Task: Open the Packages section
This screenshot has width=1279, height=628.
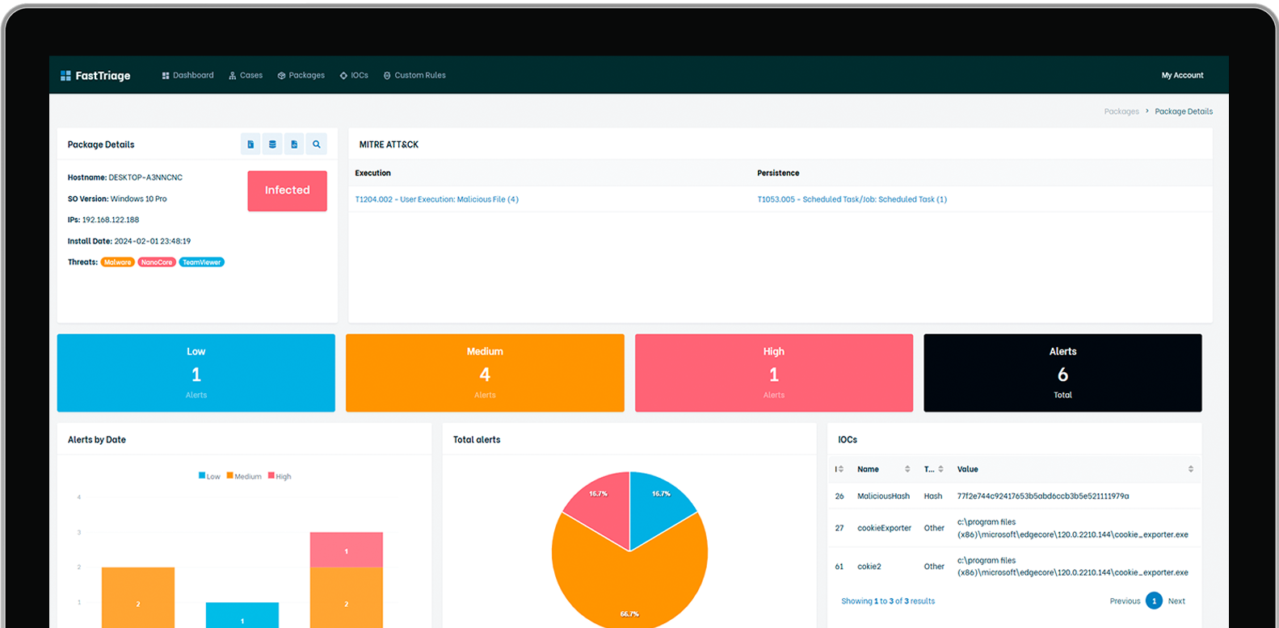Action: click(x=301, y=75)
